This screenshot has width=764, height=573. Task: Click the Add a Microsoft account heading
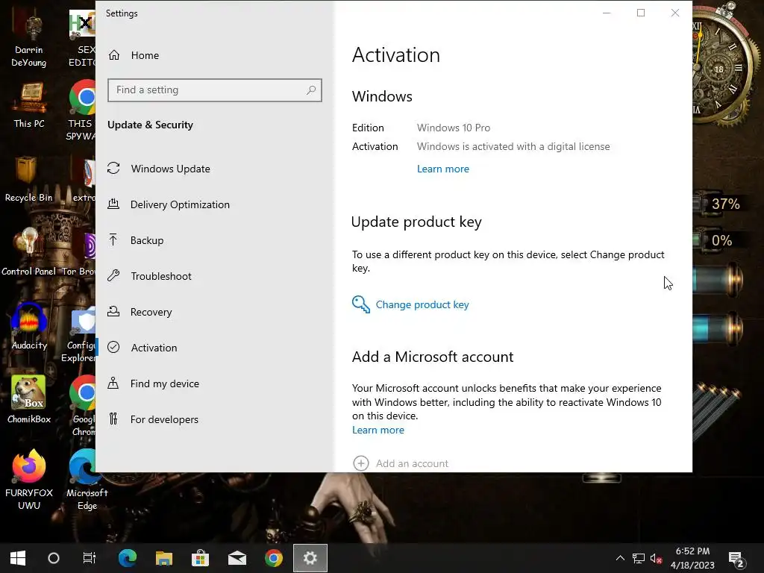coord(433,357)
